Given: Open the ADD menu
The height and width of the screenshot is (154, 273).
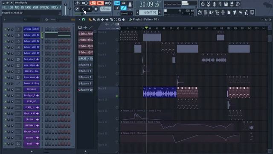Looking at the screenshot, I should 17,7.
